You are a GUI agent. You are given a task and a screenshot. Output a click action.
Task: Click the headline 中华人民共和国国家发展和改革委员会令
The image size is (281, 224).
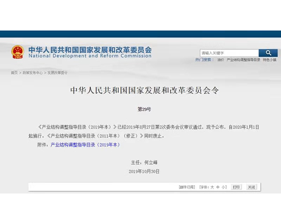click(144, 90)
